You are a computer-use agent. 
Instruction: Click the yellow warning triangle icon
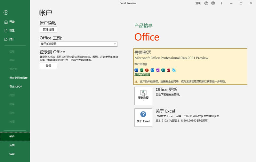click(136, 81)
